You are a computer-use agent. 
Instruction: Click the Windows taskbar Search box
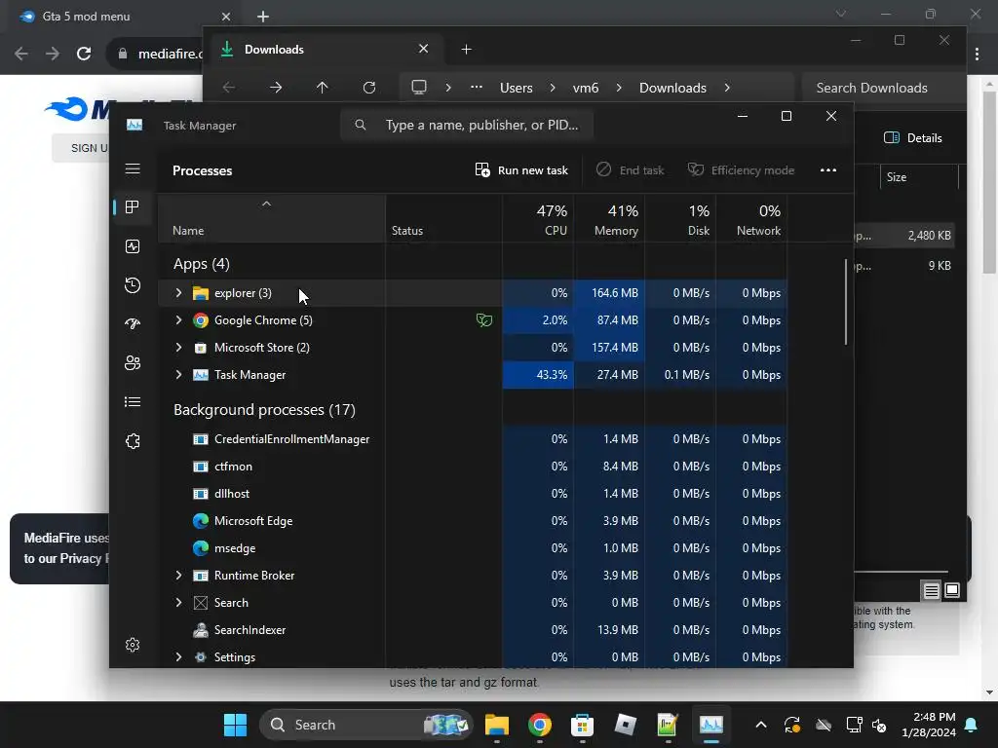pos(366,725)
